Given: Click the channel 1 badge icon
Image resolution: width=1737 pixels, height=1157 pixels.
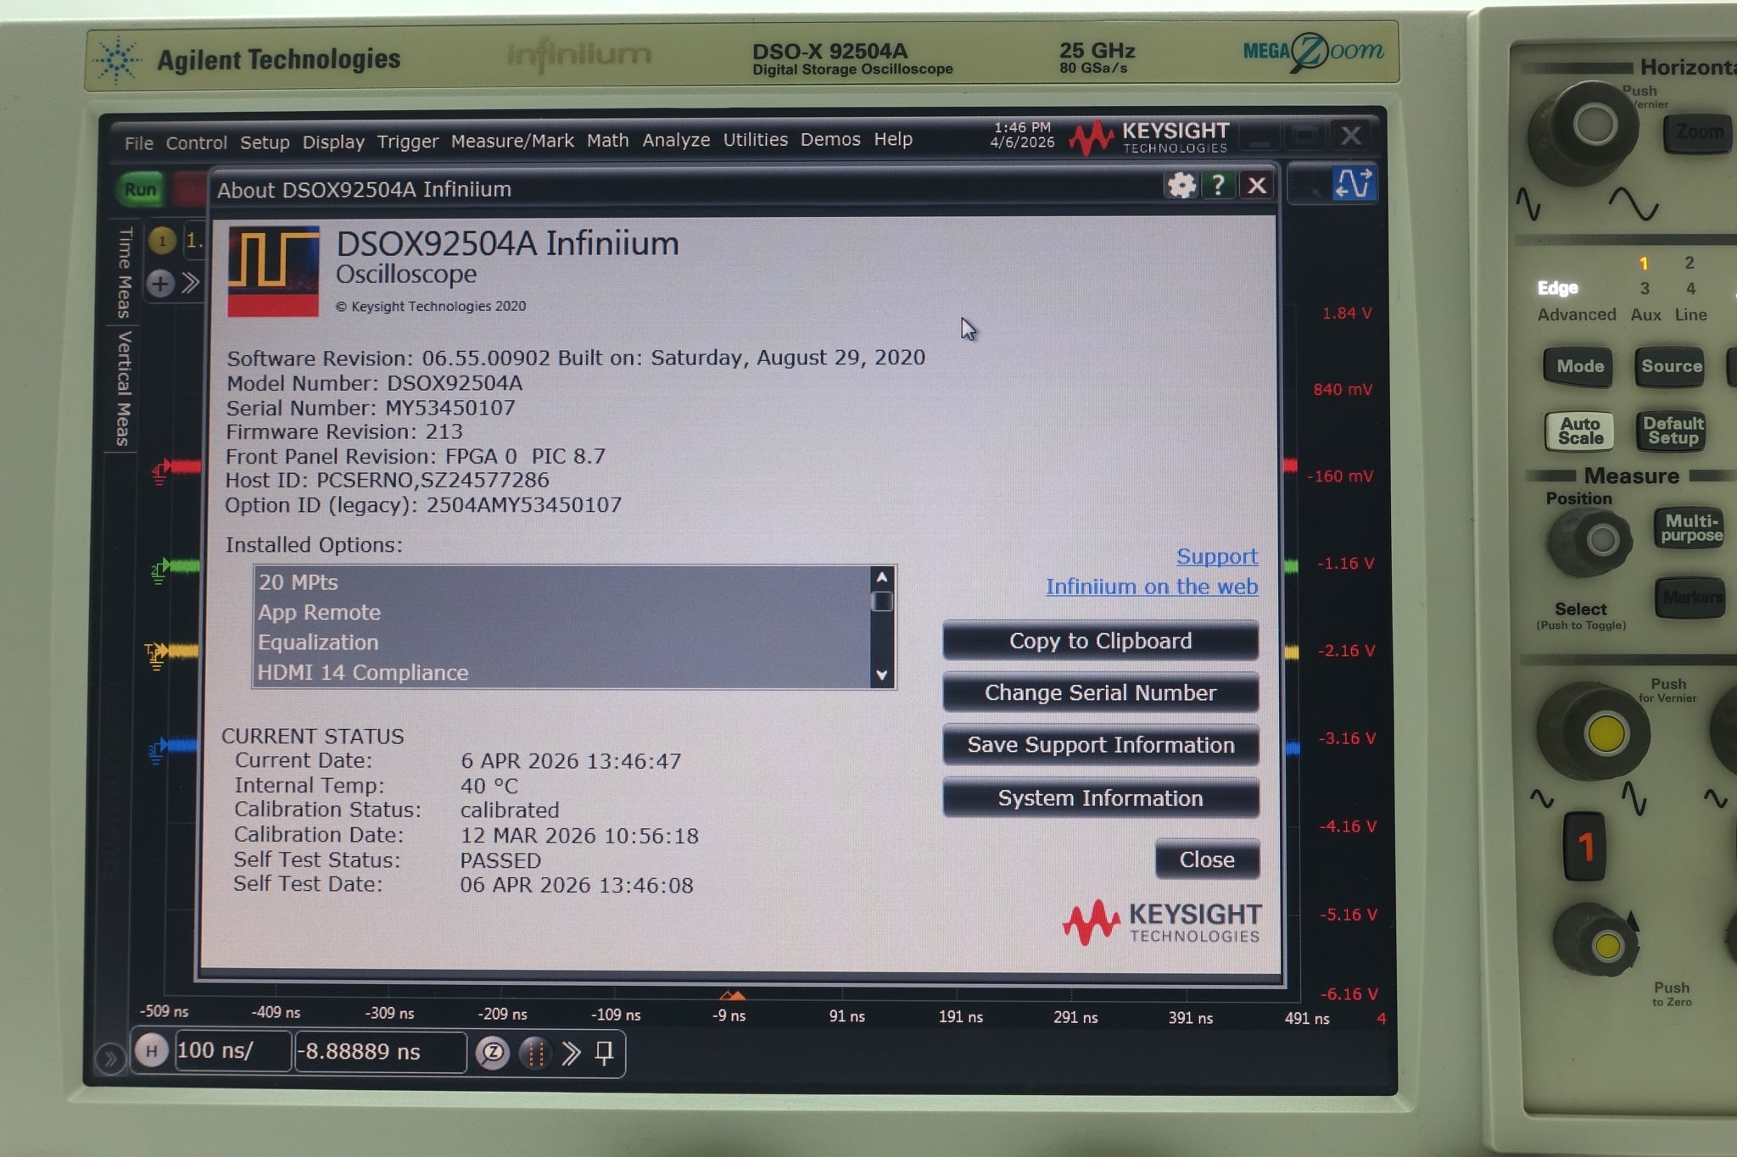Looking at the screenshot, I should point(162,241).
